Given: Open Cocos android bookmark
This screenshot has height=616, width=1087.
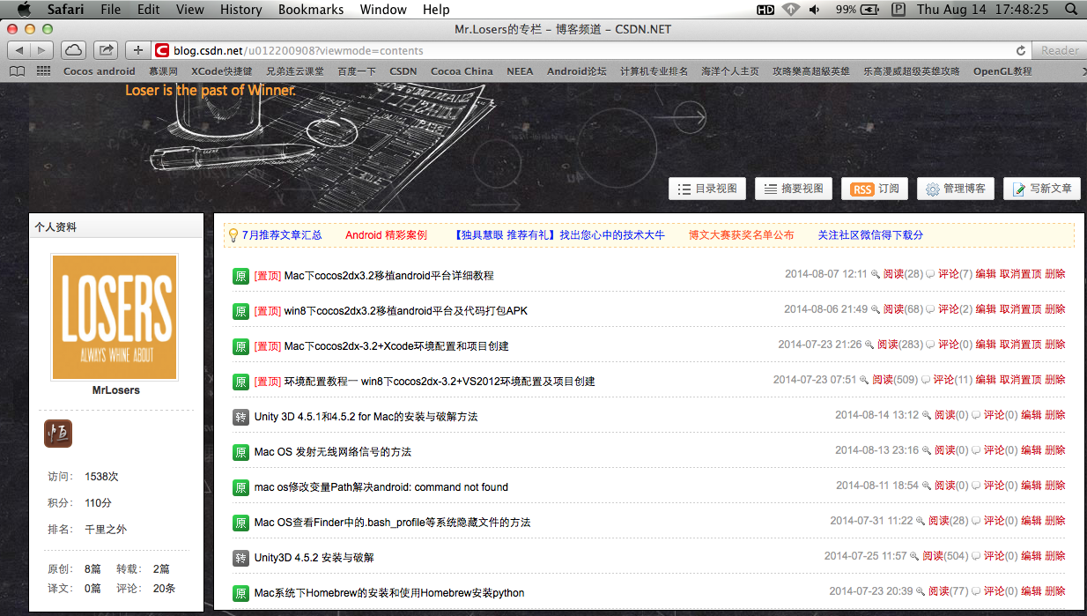Looking at the screenshot, I should 100,71.
